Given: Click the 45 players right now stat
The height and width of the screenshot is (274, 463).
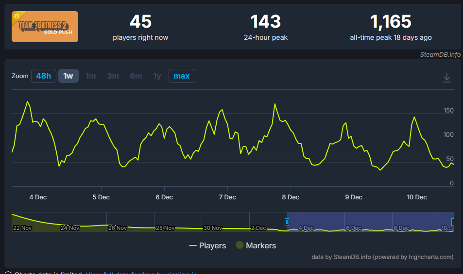Looking at the screenshot, I should [140, 27].
